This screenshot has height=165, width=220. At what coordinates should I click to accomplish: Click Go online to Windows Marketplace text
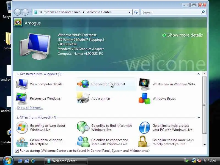46,142
